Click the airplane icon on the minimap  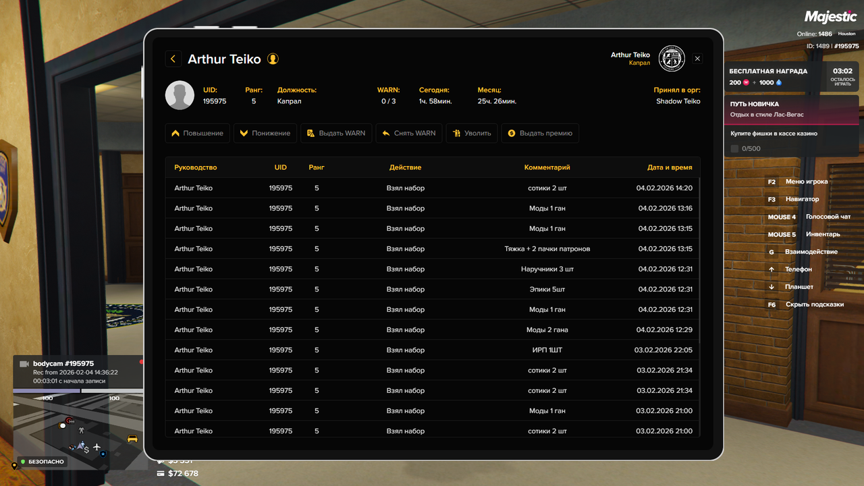coord(98,447)
